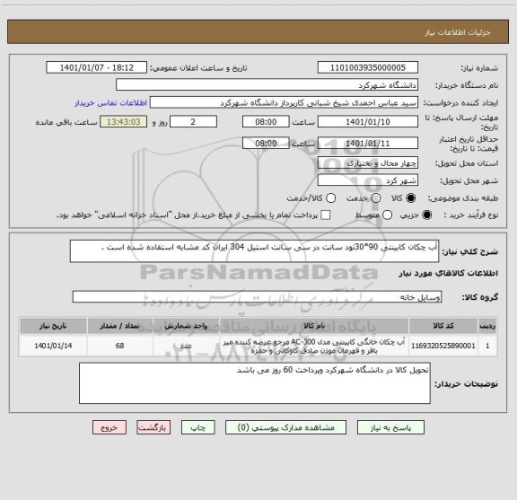Click the response deadline date 1401/01/10
Image resolution: width=517 pixels, height=500 pixels.
pos(368,122)
